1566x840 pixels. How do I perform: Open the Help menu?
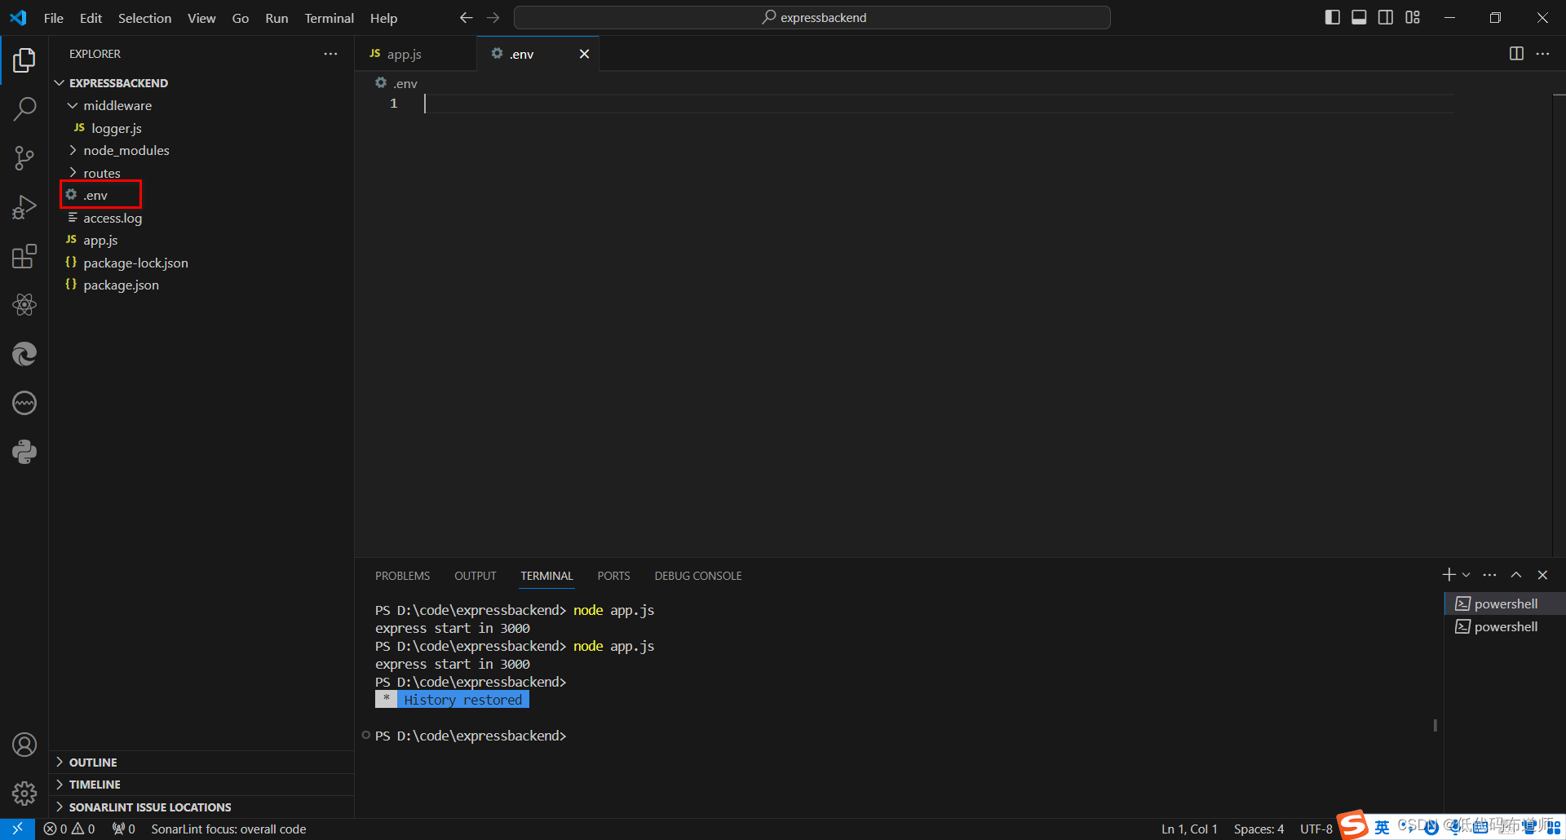click(x=383, y=18)
